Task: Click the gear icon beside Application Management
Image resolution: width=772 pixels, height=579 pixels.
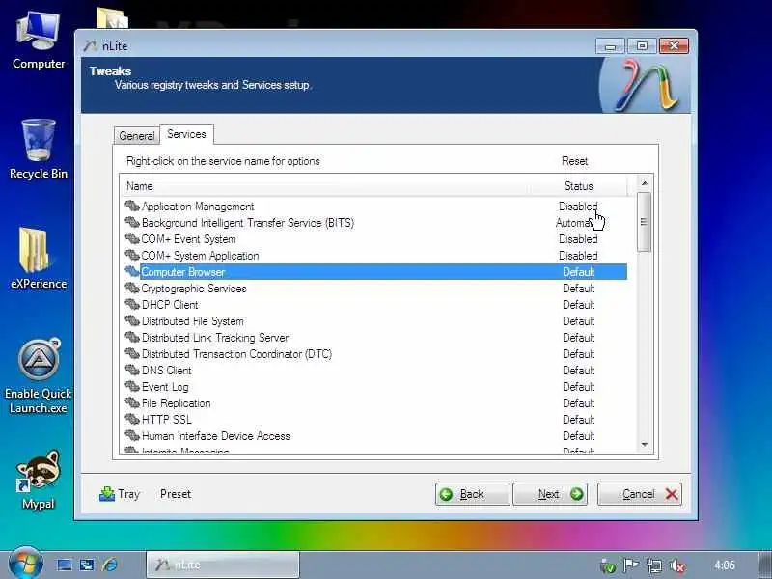Action: click(x=132, y=206)
